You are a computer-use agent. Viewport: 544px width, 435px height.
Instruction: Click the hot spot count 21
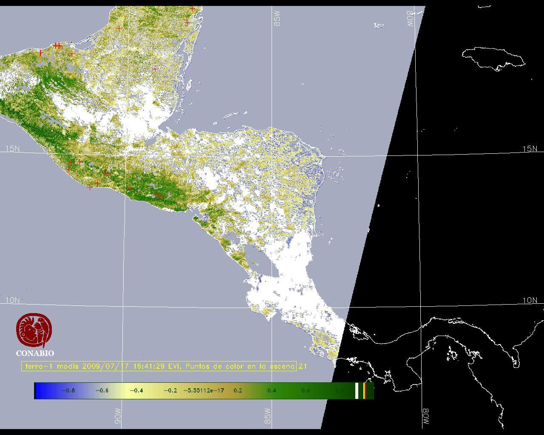pyautogui.click(x=303, y=366)
